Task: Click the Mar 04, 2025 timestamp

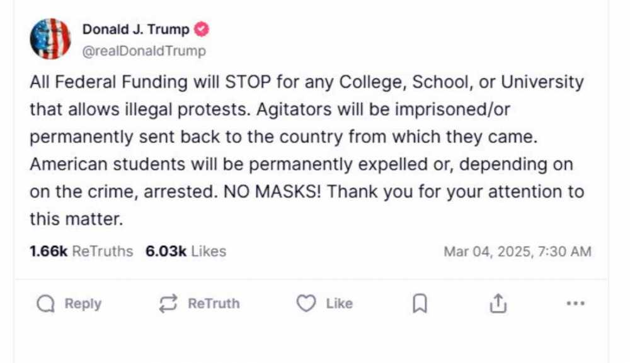Action: (517, 252)
